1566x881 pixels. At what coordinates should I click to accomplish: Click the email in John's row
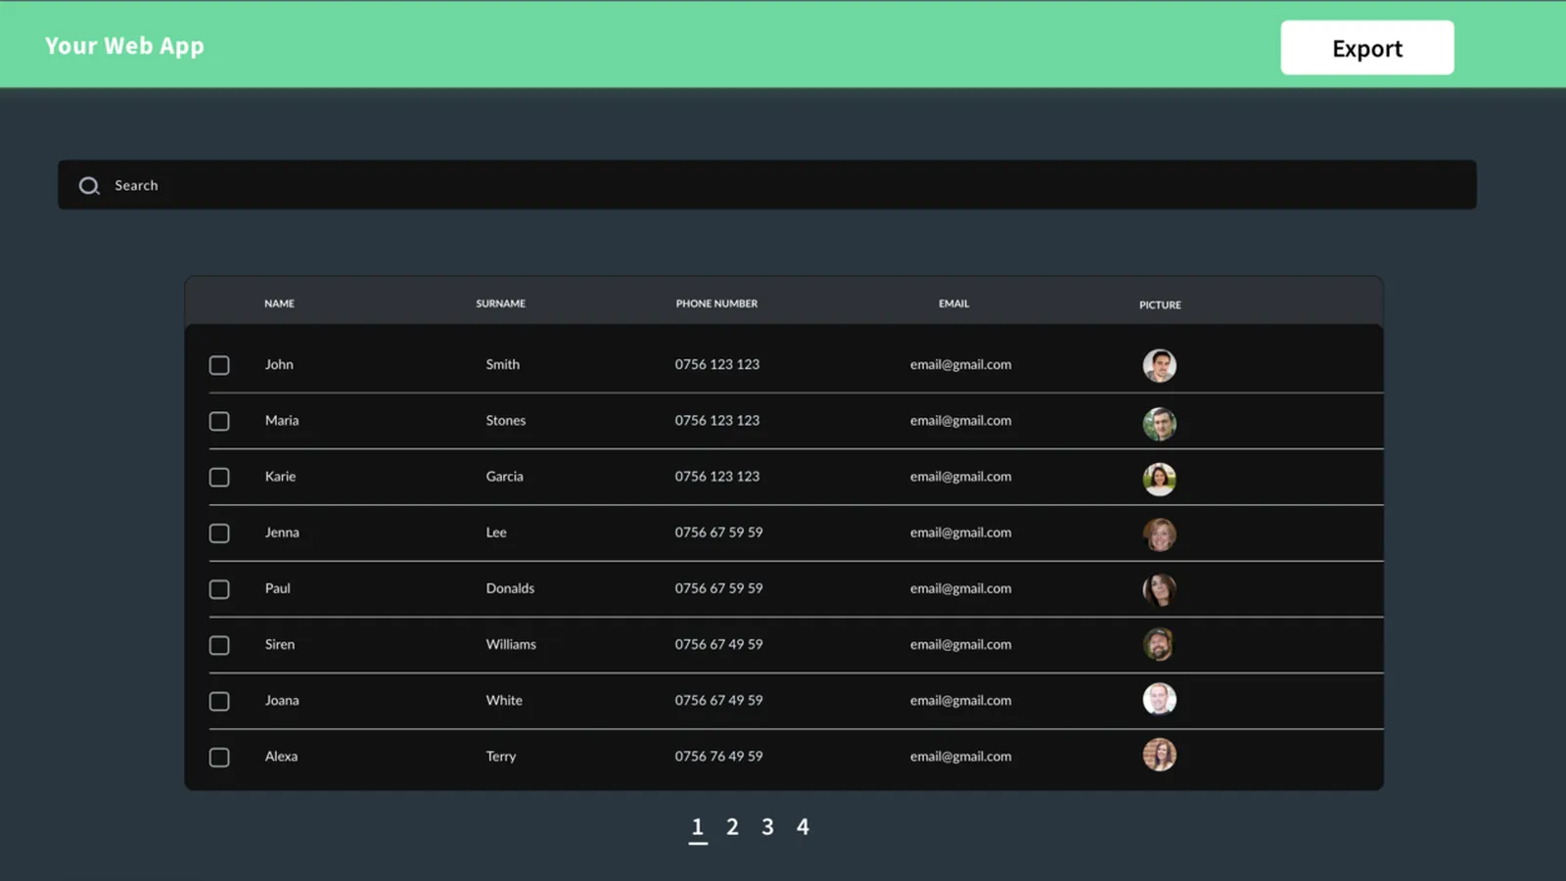[961, 364]
